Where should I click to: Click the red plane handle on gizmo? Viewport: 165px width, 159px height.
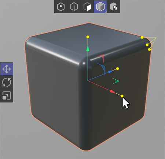tap(102, 58)
